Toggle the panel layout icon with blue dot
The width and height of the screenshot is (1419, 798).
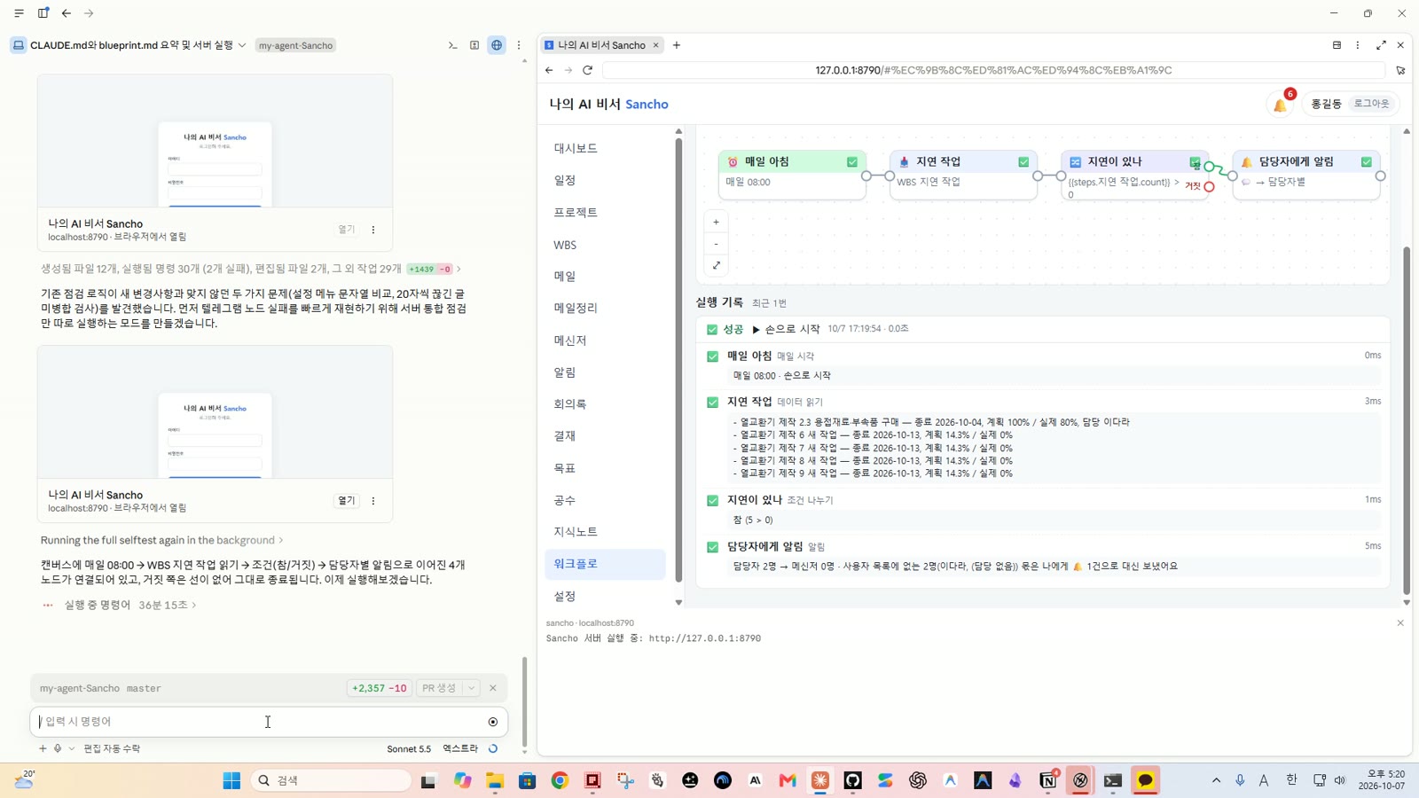[43, 13]
